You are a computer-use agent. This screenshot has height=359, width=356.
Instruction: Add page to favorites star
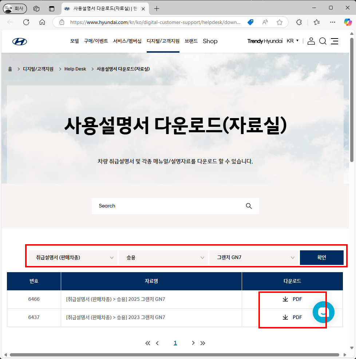280,22
